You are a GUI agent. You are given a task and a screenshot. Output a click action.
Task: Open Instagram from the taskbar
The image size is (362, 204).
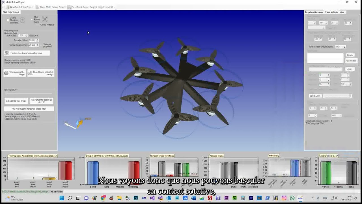pyautogui.click(x=284, y=198)
